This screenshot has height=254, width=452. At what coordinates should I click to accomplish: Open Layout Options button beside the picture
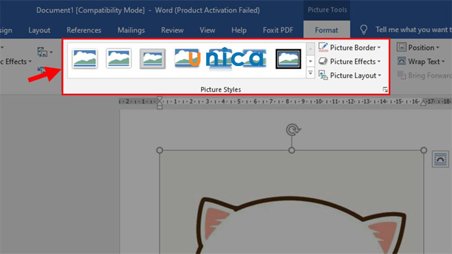click(x=441, y=159)
